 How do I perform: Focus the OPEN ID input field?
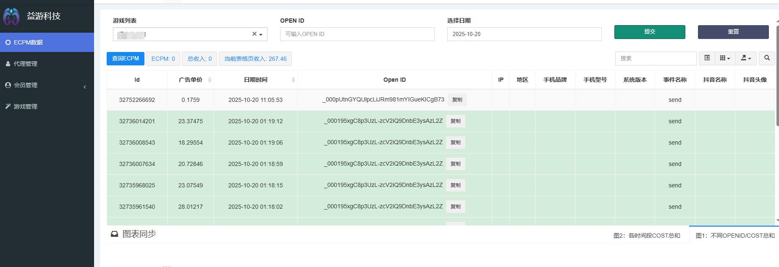click(357, 34)
